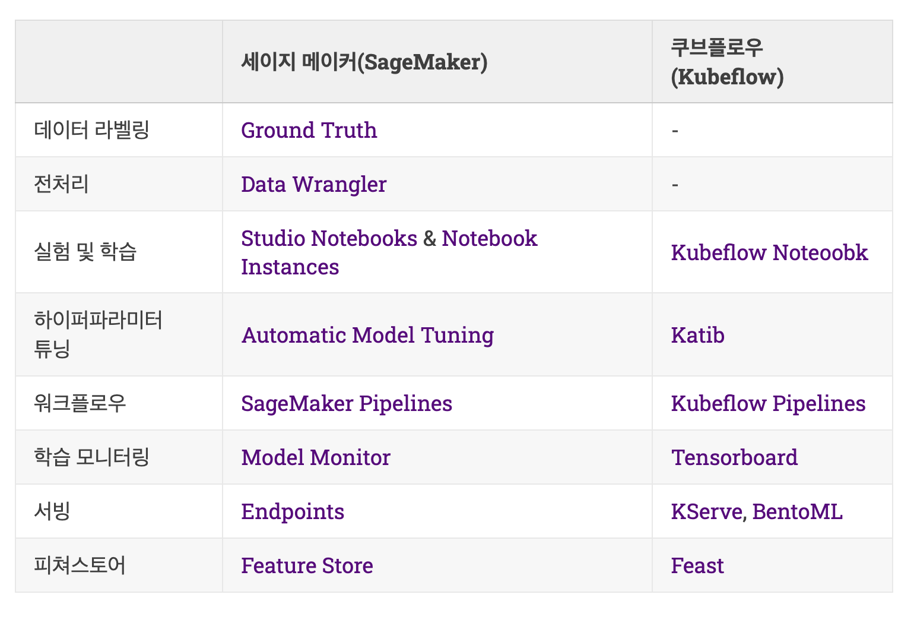Select the 하이퍼파라미터 튜닝 row label
Screen dimensions: 914x626
[98, 334]
